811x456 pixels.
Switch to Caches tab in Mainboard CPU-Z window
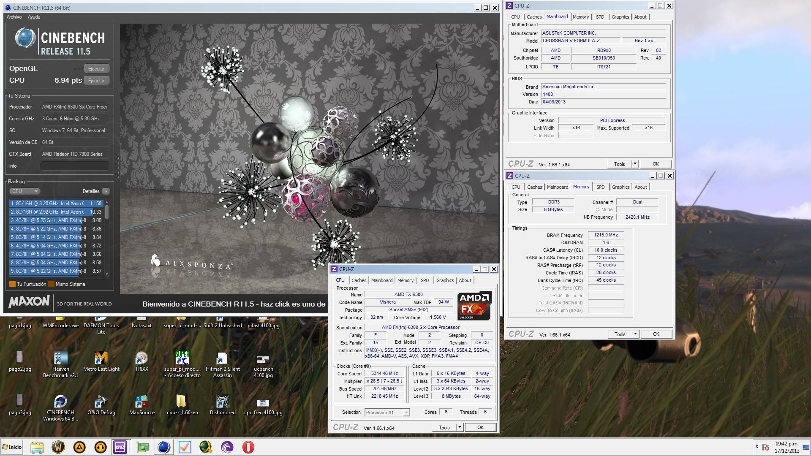(x=534, y=17)
